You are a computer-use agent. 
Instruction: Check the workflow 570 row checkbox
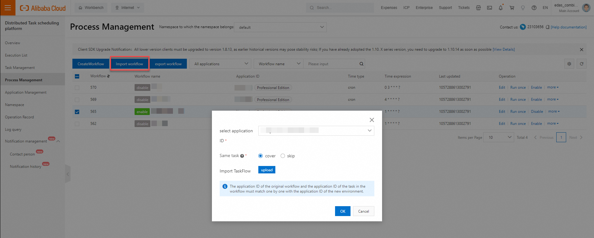tap(77, 88)
